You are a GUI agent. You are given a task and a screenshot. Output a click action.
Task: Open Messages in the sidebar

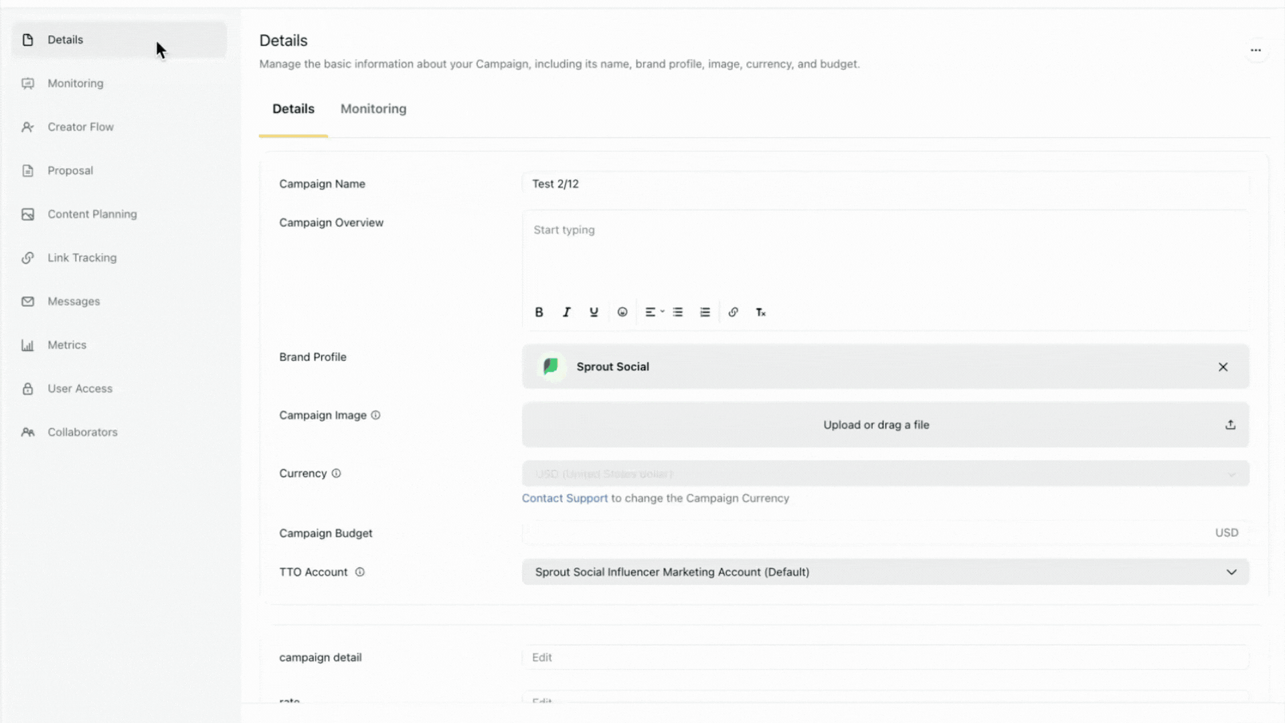point(119,301)
